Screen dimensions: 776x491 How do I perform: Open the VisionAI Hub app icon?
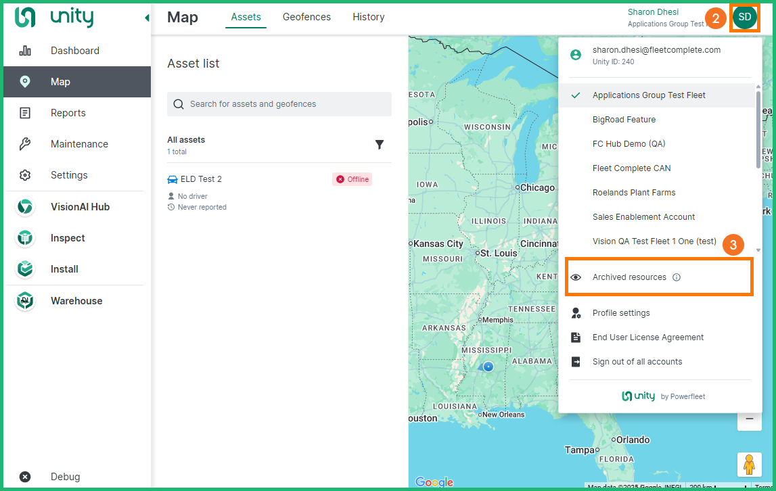coord(25,207)
